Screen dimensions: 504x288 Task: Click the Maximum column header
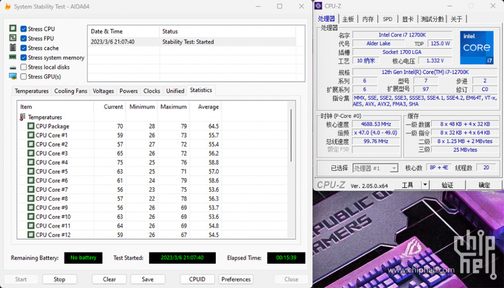[x=173, y=107]
